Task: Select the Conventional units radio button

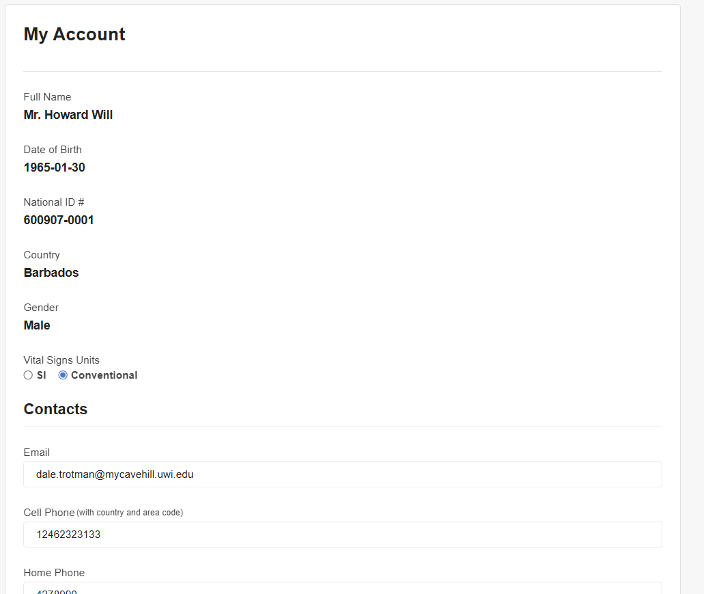Action: pyautogui.click(x=63, y=375)
